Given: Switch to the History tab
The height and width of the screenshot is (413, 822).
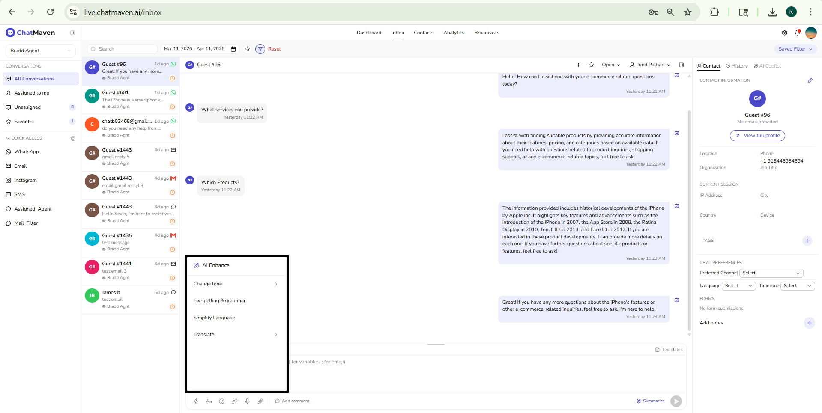Looking at the screenshot, I should [x=736, y=66].
